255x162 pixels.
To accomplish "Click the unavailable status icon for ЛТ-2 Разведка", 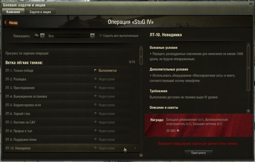I will coord(95,79).
